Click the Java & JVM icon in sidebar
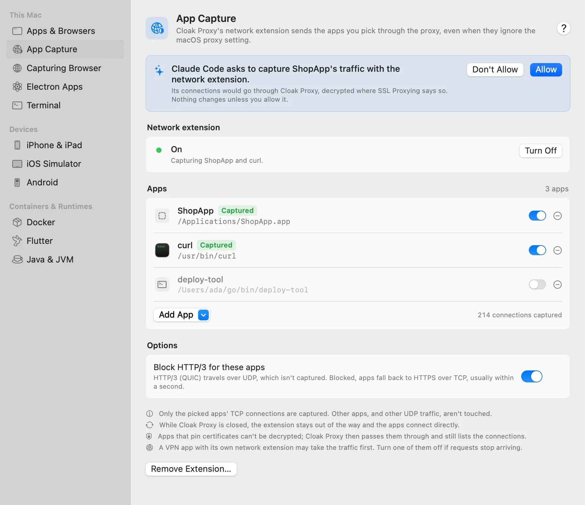 pyautogui.click(x=17, y=259)
